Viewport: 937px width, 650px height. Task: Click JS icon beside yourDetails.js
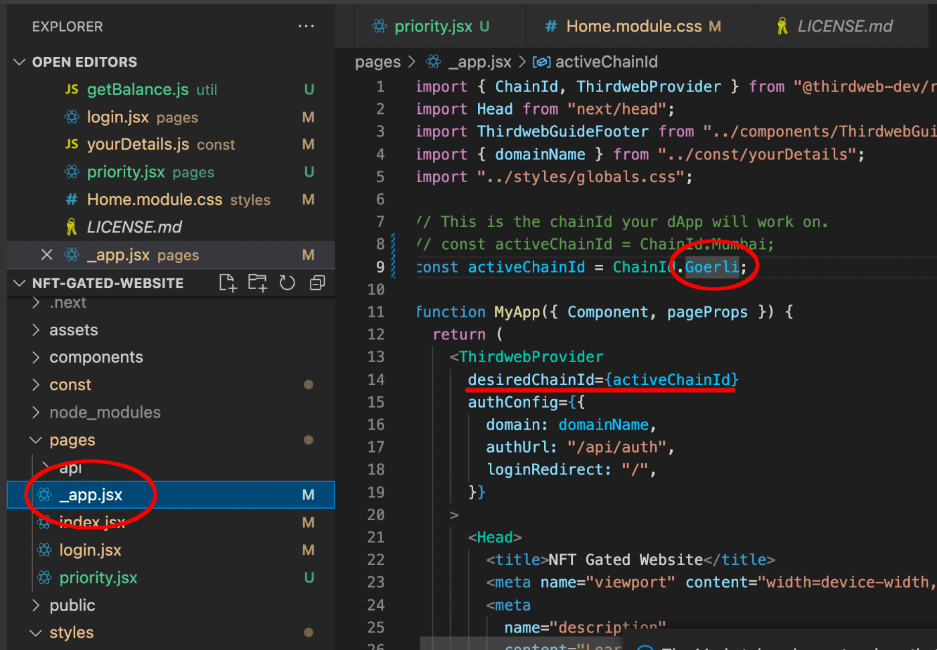pyautogui.click(x=72, y=144)
